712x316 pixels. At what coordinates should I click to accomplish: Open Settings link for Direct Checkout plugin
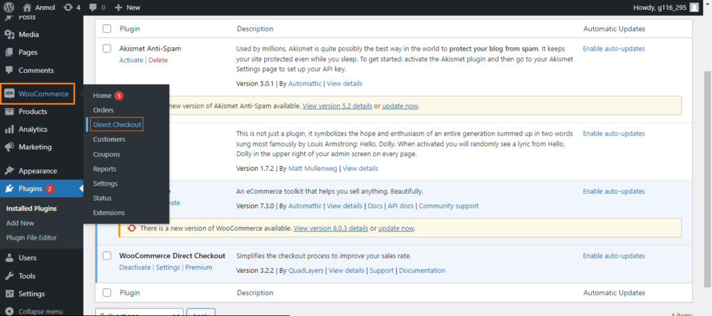click(168, 267)
